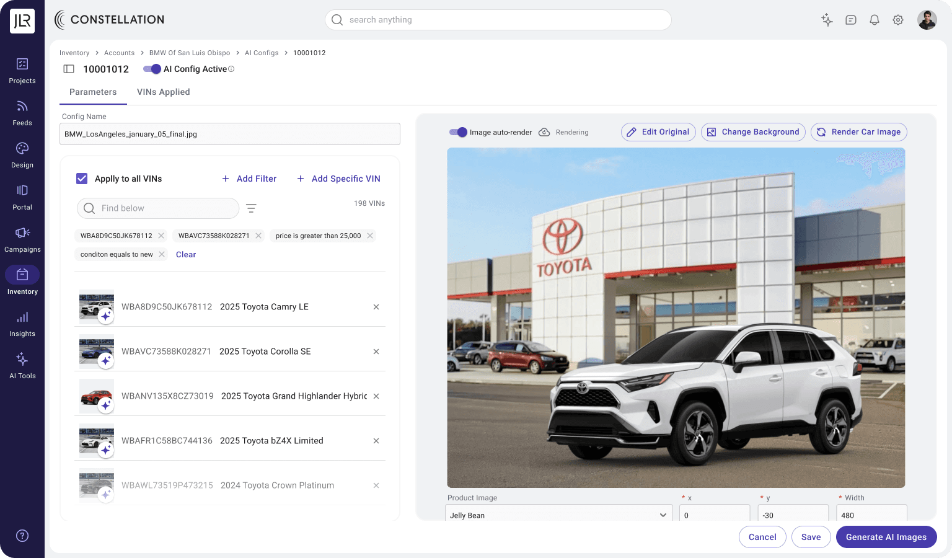Screen dimensions: 952x558
Task: Open the Feeds section
Action: [22, 113]
